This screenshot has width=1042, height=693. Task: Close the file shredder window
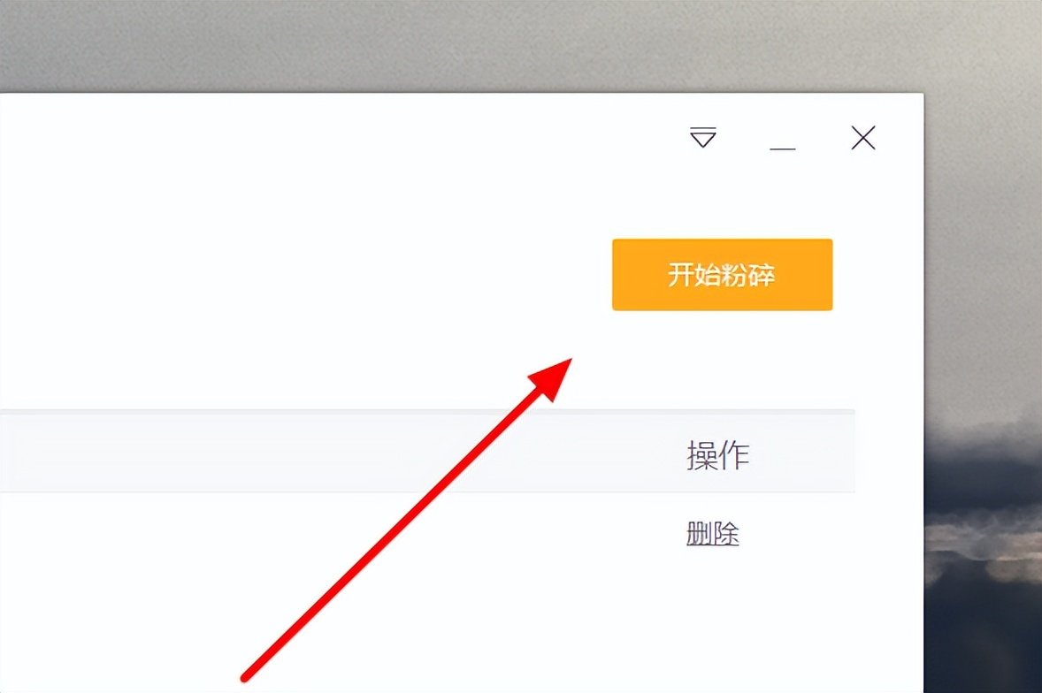[863, 138]
